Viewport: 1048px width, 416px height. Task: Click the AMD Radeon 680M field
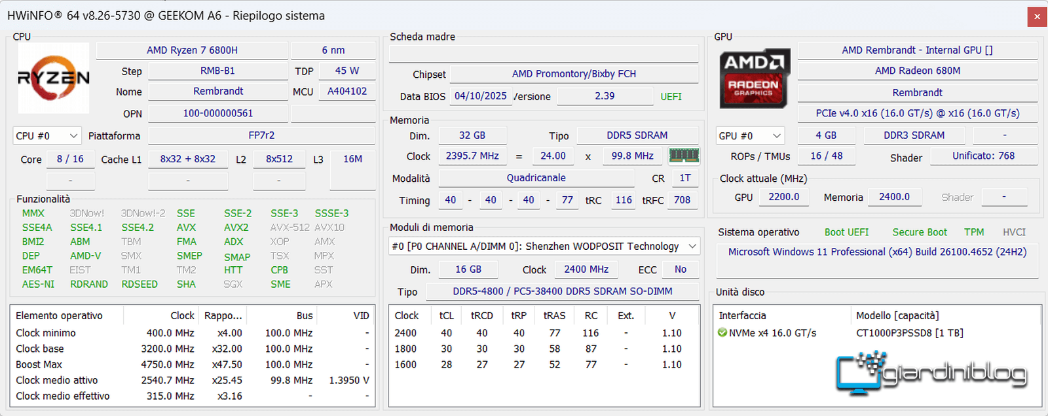coord(917,71)
